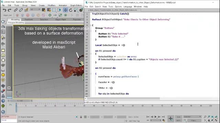Activate the Select and Rotate tool

(x=70, y=10)
